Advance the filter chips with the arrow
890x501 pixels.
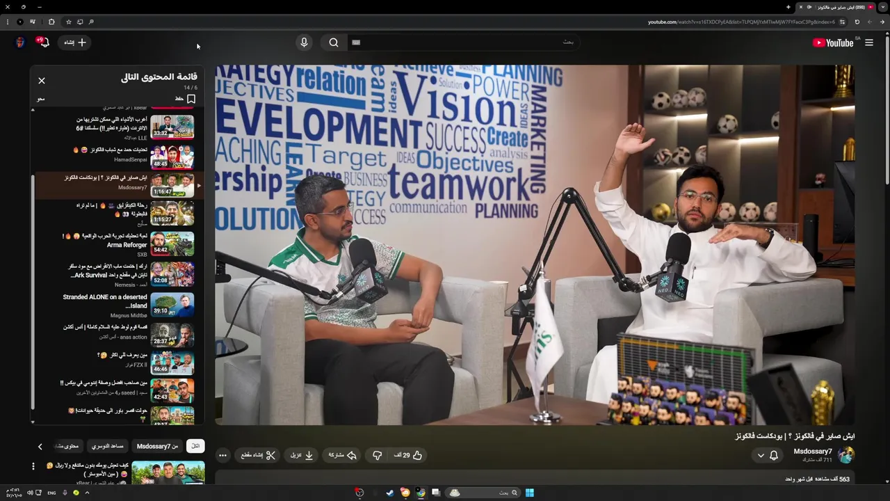pyautogui.click(x=40, y=447)
